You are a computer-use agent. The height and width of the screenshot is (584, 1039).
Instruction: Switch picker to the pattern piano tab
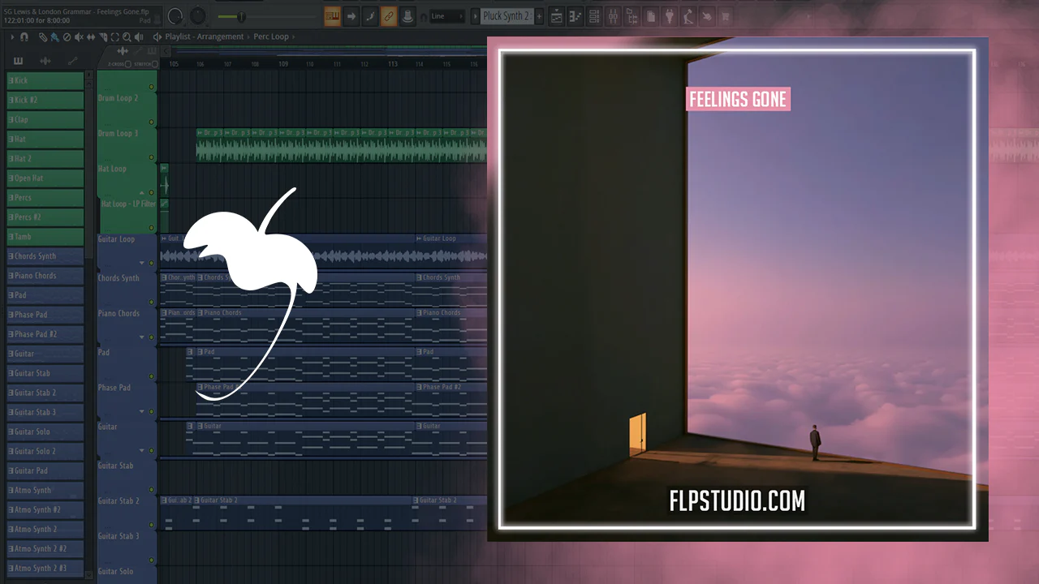(x=18, y=61)
